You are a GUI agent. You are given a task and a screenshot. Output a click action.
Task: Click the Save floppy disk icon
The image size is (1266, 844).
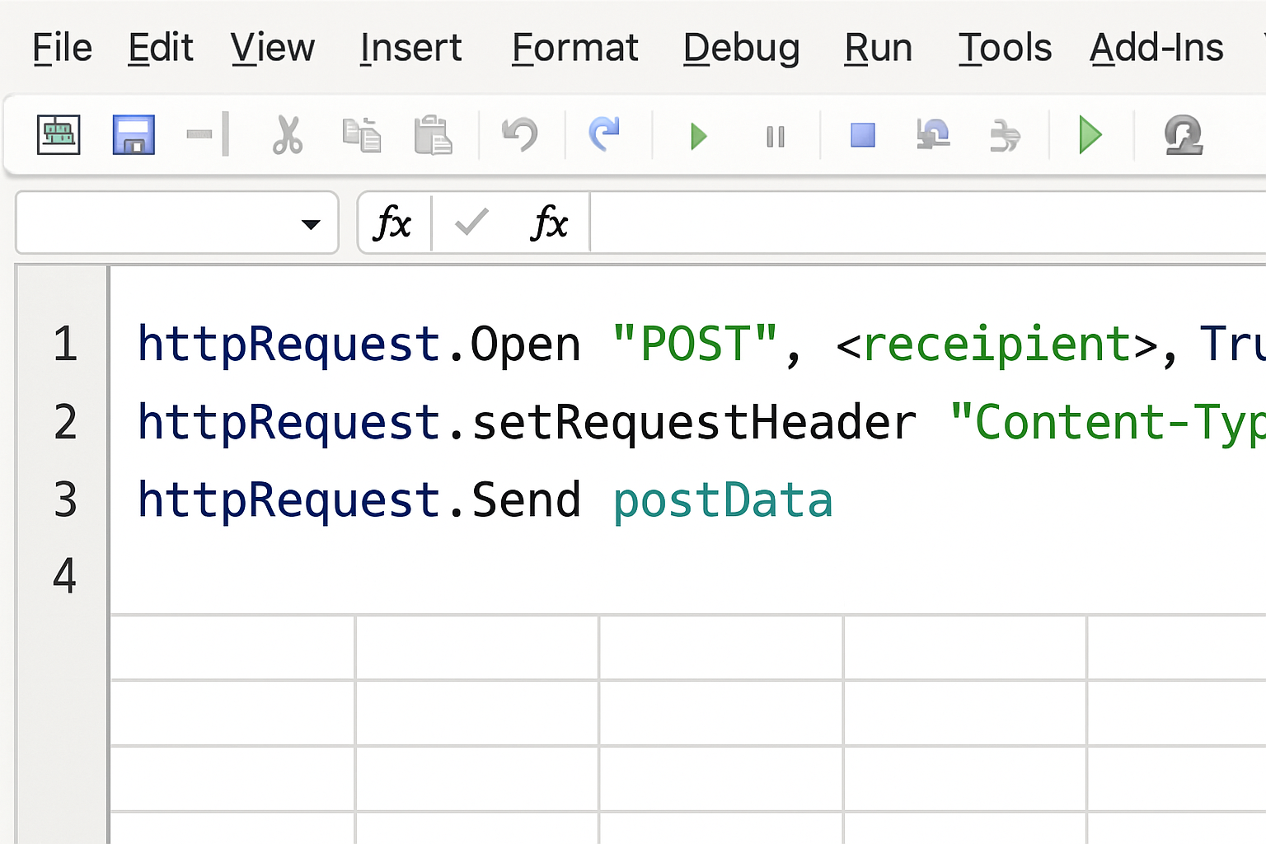click(x=134, y=134)
